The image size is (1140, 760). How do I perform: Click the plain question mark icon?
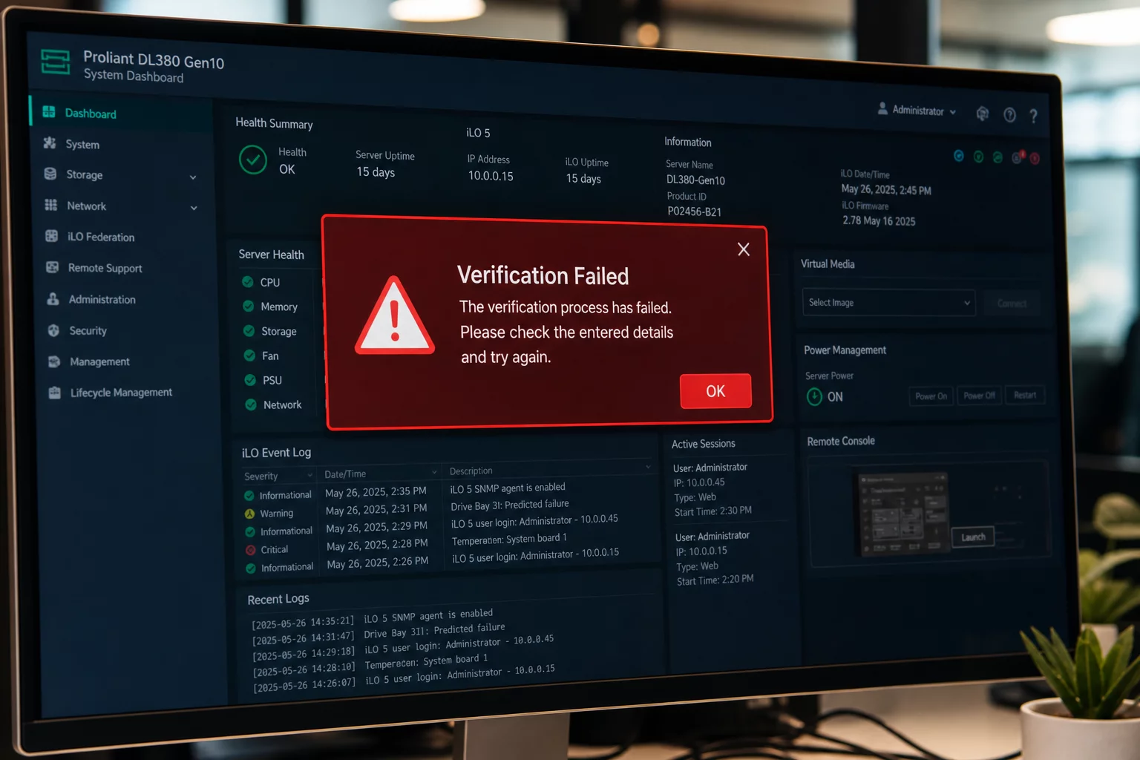(1034, 116)
